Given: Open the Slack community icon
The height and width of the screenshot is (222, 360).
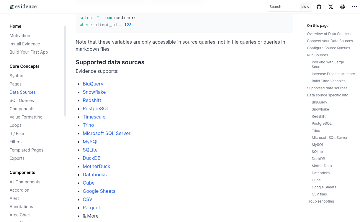Looking at the screenshot, I should click(x=343, y=7).
